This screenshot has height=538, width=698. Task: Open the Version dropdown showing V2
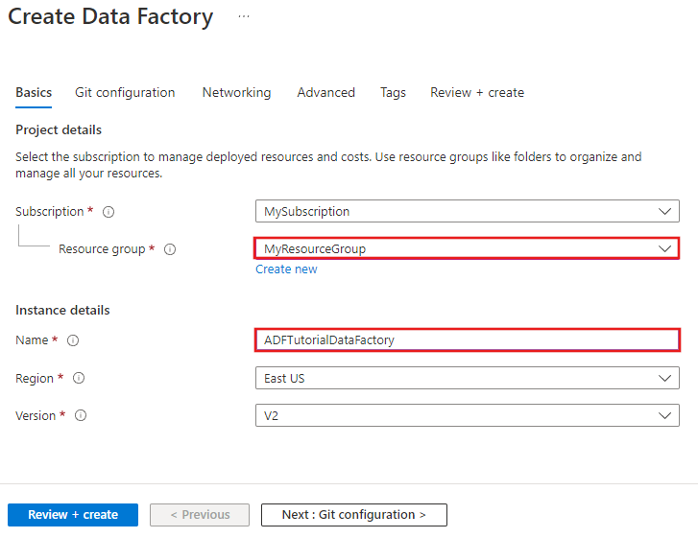pyautogui.click(x=467, y=415)
